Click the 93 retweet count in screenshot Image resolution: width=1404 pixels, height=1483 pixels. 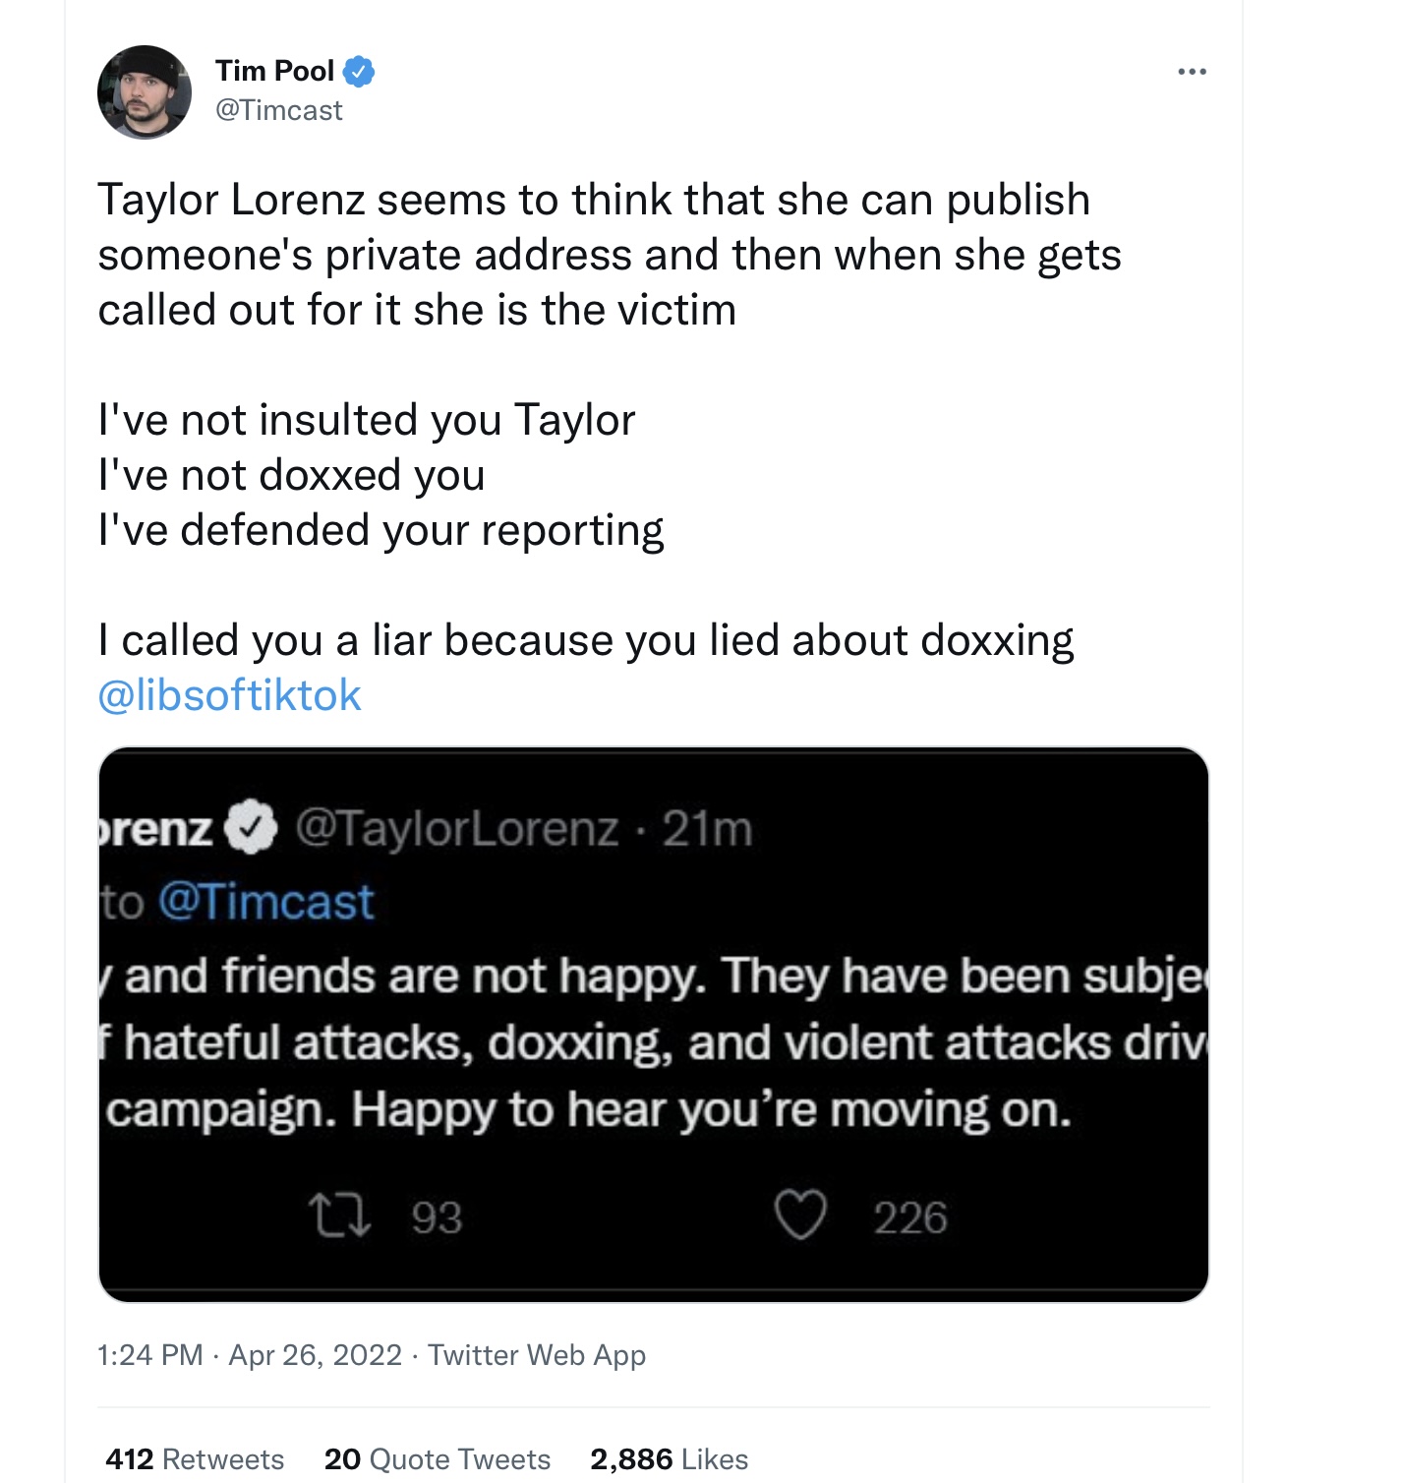pyautogui.click(x=437, y=1217)
